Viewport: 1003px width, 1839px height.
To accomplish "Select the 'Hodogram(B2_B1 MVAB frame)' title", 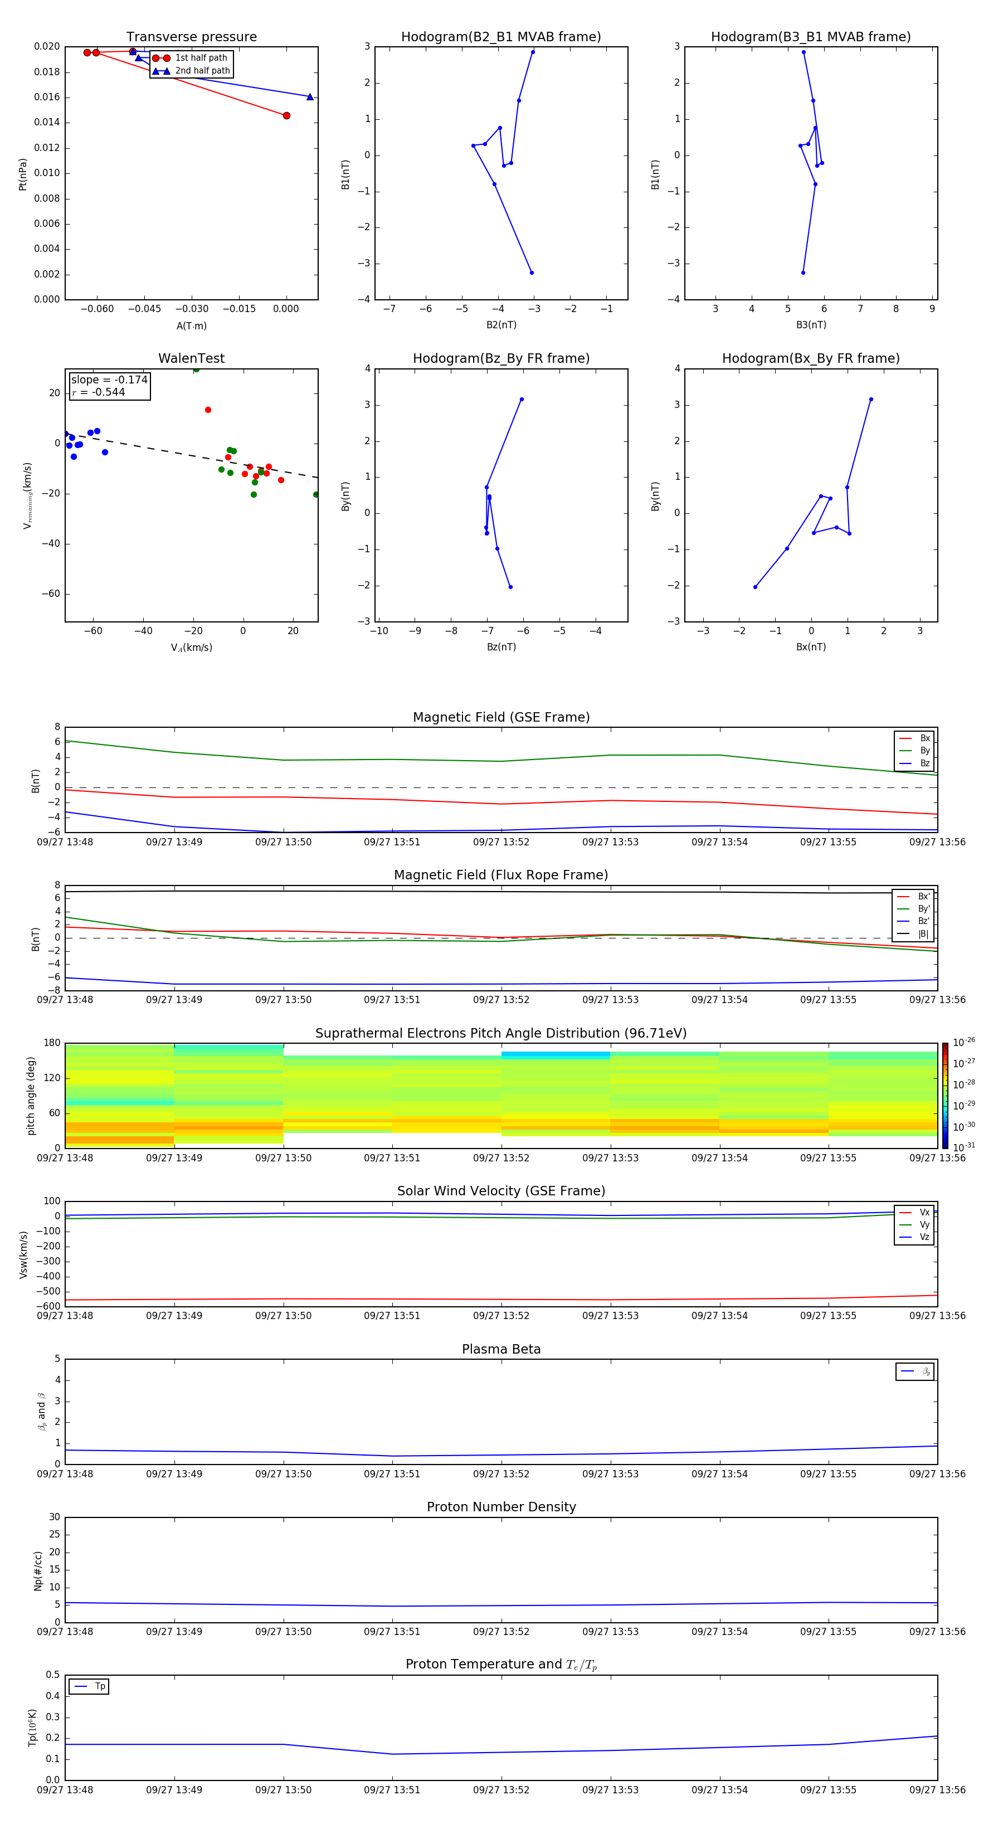I will pyautogui.click(x=501, y=36).
